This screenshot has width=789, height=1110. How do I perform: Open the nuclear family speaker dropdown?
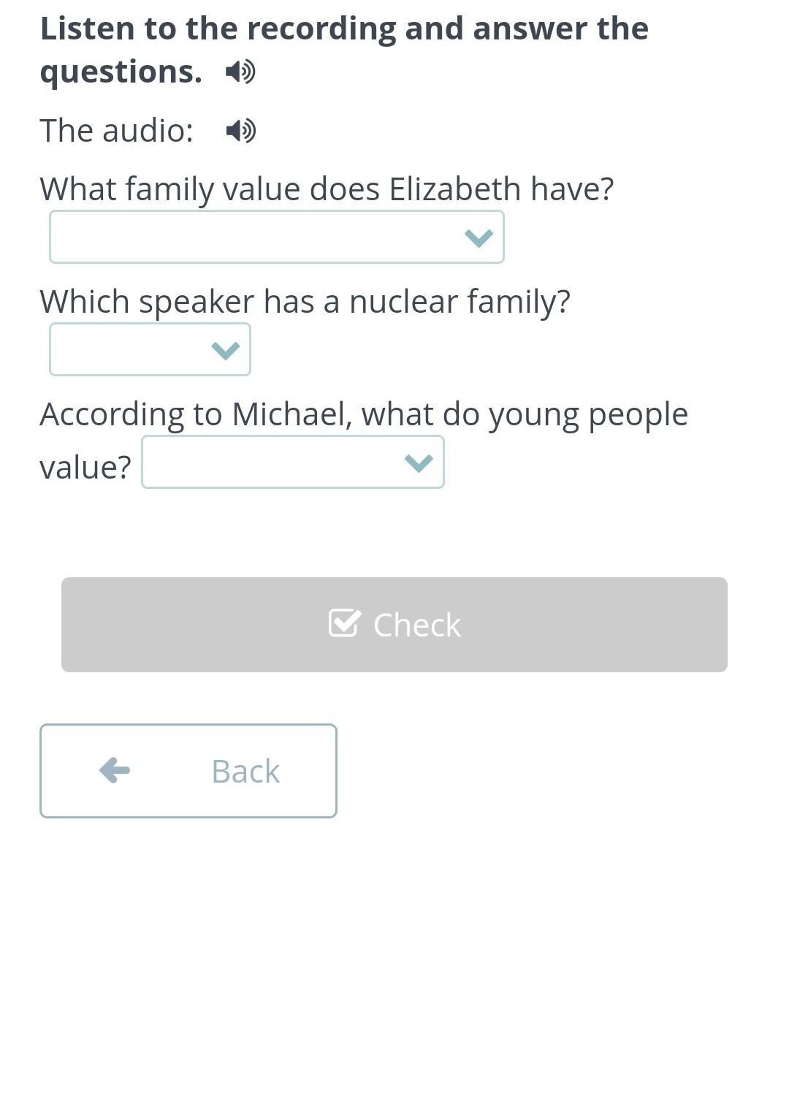(150, 349)
